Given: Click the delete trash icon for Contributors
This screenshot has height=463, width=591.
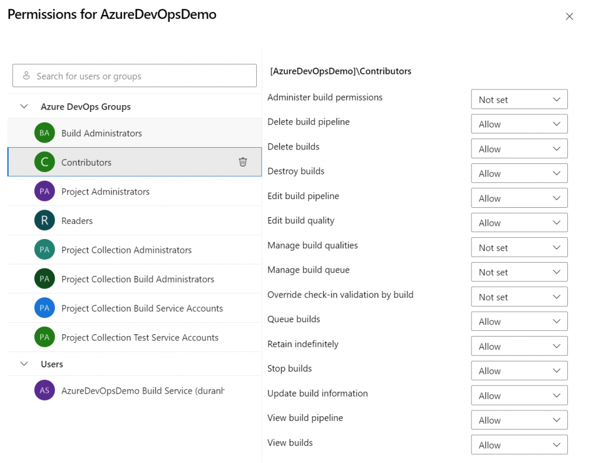Looking at the screenshot, I should tap(243, 162).
